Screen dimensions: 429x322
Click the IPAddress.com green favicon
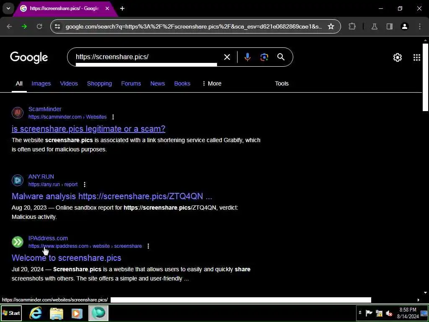(18, 242)
